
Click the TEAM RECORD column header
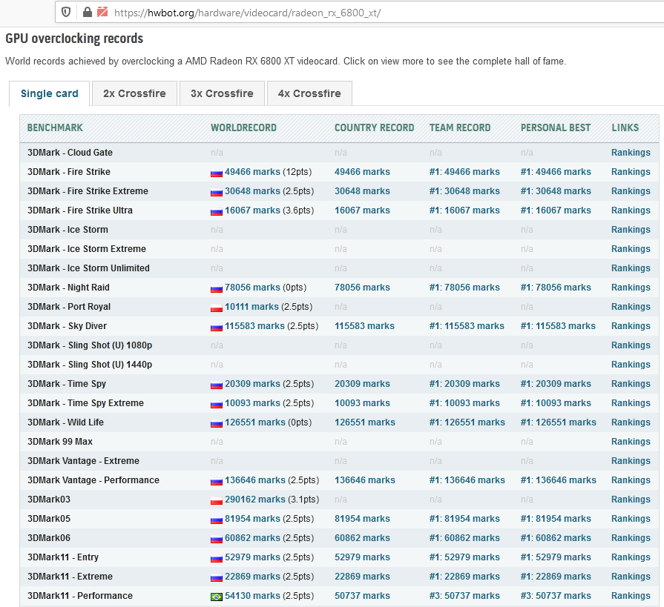[460, 127]
